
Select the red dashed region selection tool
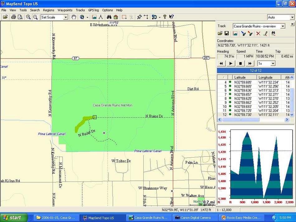pyautogui.click(x=124, y=17)
